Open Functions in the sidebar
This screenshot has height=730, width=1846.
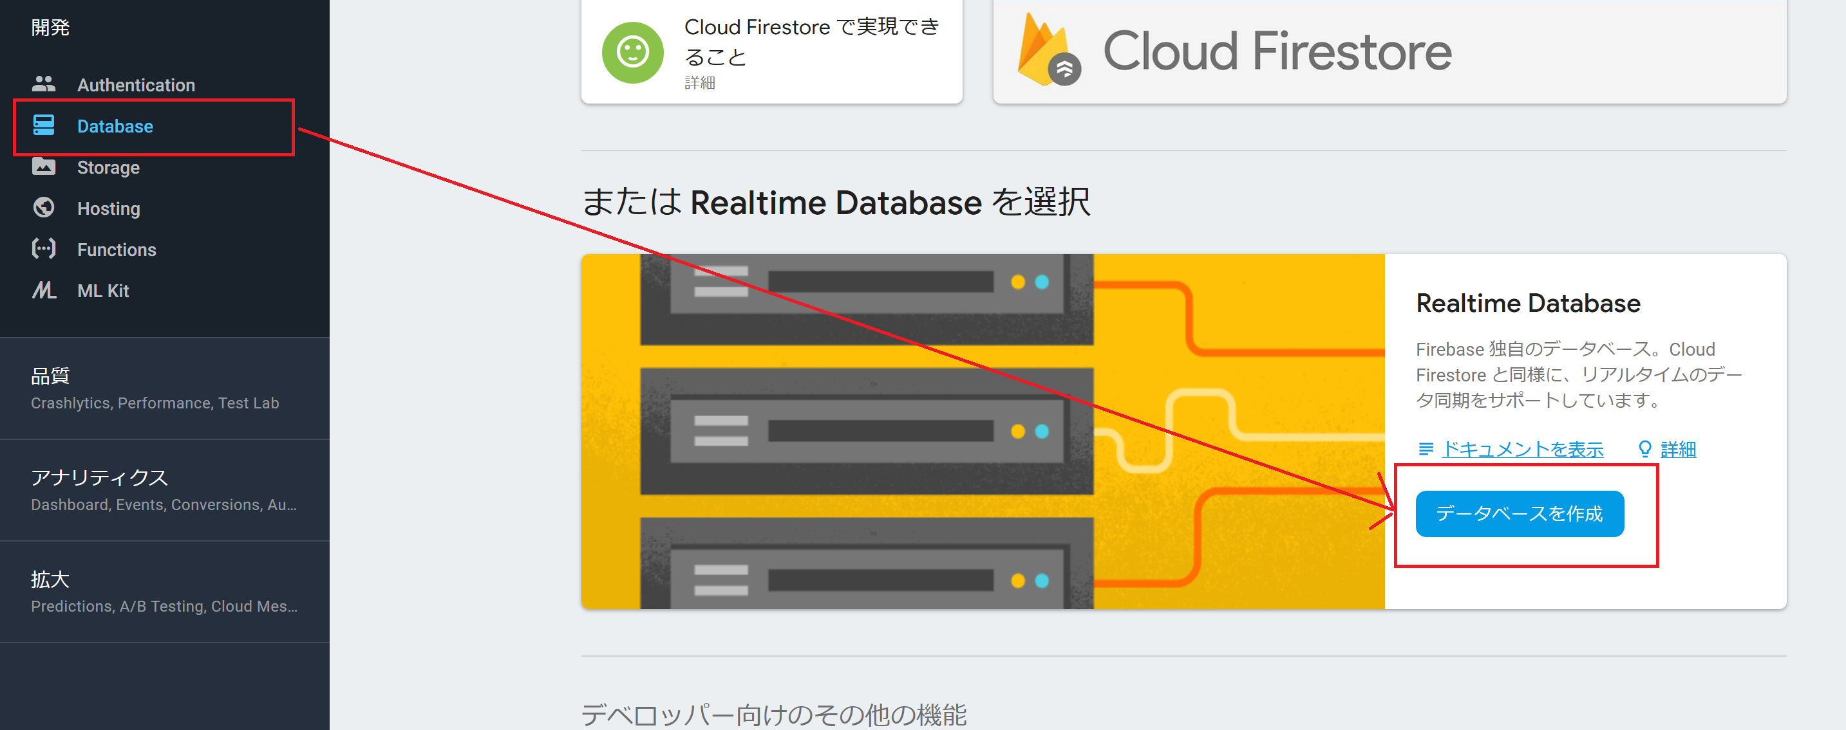[x=165, y=249]
